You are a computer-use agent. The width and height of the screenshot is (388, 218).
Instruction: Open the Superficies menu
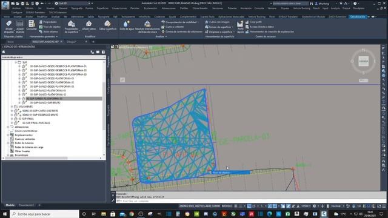(x=102, y=8)
